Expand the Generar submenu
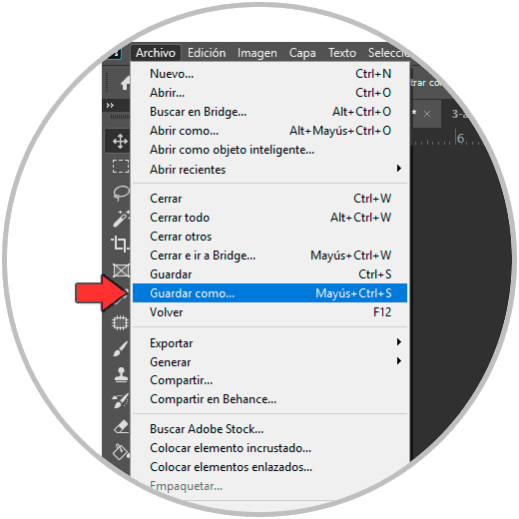Screen dimensions: 519x519 (269, 361)
